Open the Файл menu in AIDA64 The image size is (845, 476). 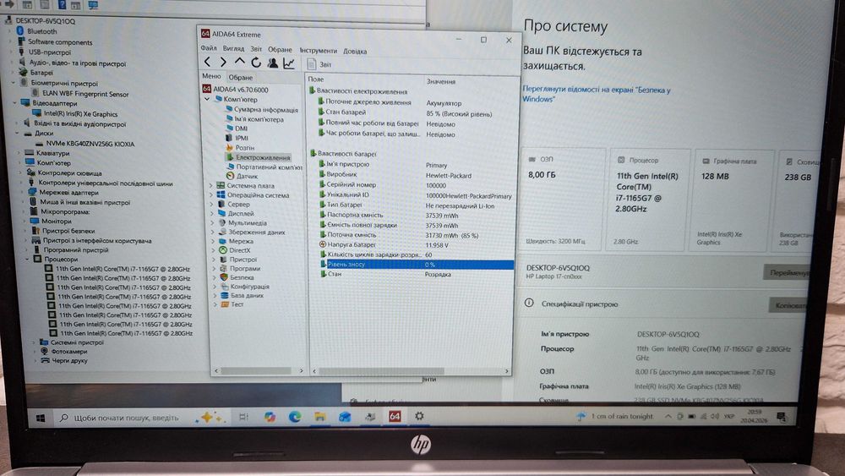209,48
